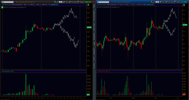Expand the /GC symbol dropdown arrow
This screenshot has width=189, height=100.
pyautogui.click(x=15, y=2)
